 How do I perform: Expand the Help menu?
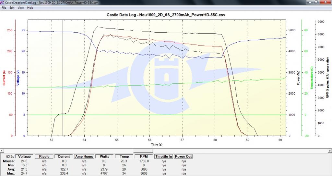[x=30, y=7]
